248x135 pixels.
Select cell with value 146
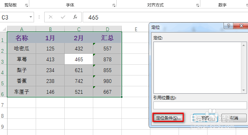50,92
